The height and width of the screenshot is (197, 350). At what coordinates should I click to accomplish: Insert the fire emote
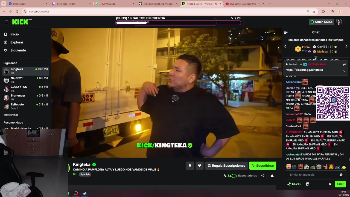tap(331, 167)
